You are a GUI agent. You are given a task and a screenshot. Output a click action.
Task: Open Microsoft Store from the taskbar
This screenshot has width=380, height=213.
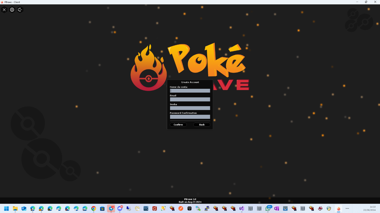pyautogui.click(x=102, y=208)
